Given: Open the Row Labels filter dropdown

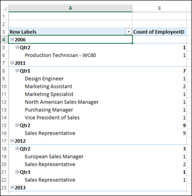Looking at the screenshot, I should click(129, 32).
